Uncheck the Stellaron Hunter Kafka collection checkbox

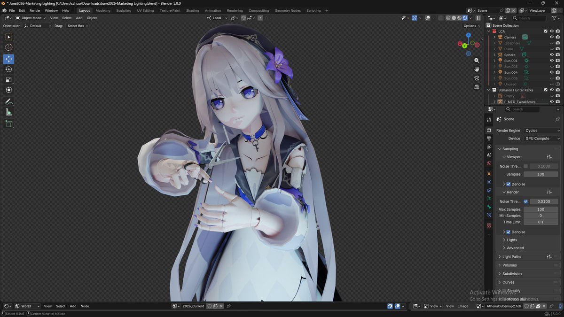tap(546, 90)
